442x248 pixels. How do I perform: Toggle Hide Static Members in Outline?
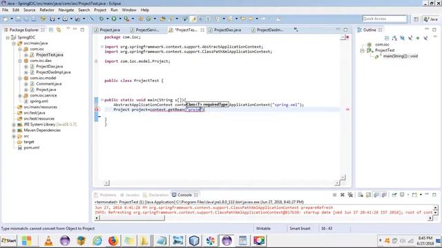pos(410,38)
